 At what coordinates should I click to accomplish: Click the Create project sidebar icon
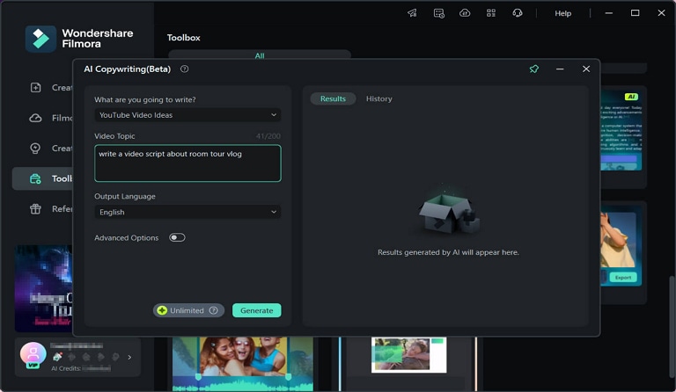click(x=36, y=87)
